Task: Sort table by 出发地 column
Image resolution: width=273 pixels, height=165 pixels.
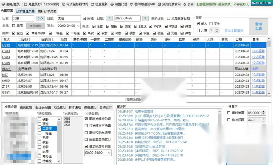Action: (x=25, y=39)
